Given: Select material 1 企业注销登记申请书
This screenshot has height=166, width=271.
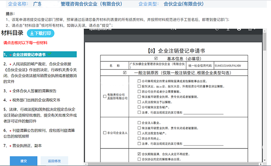Looking at the screenshot, I should [x=40, y=55].
